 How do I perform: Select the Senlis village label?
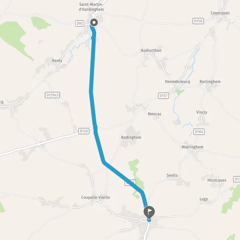click(172, 175)
